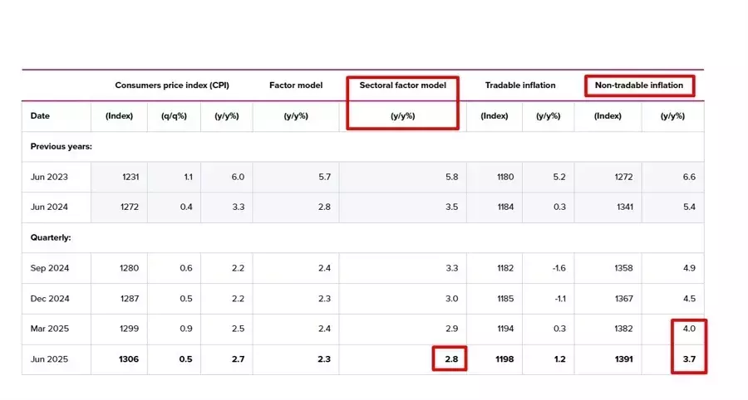Click Non-tradable index value 1341
Image resolution: width=748 pixels, height=400 pixels.
[623, 207]
